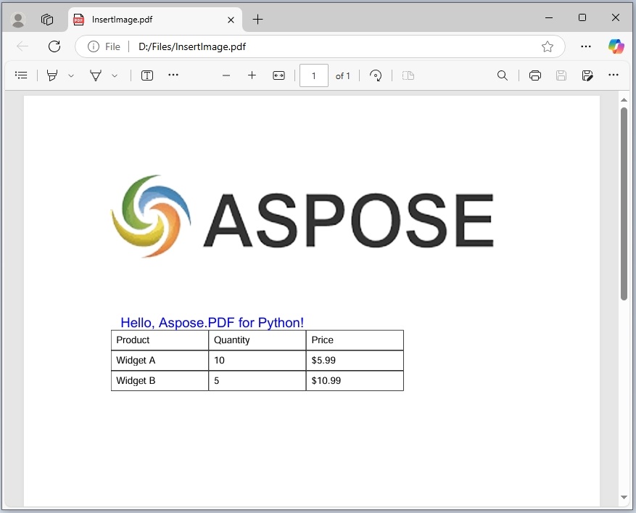The image size is (636, 513).
Task: Open the highlight tool options dropdown
Action: pyautogui.click(x=115, y=75)
